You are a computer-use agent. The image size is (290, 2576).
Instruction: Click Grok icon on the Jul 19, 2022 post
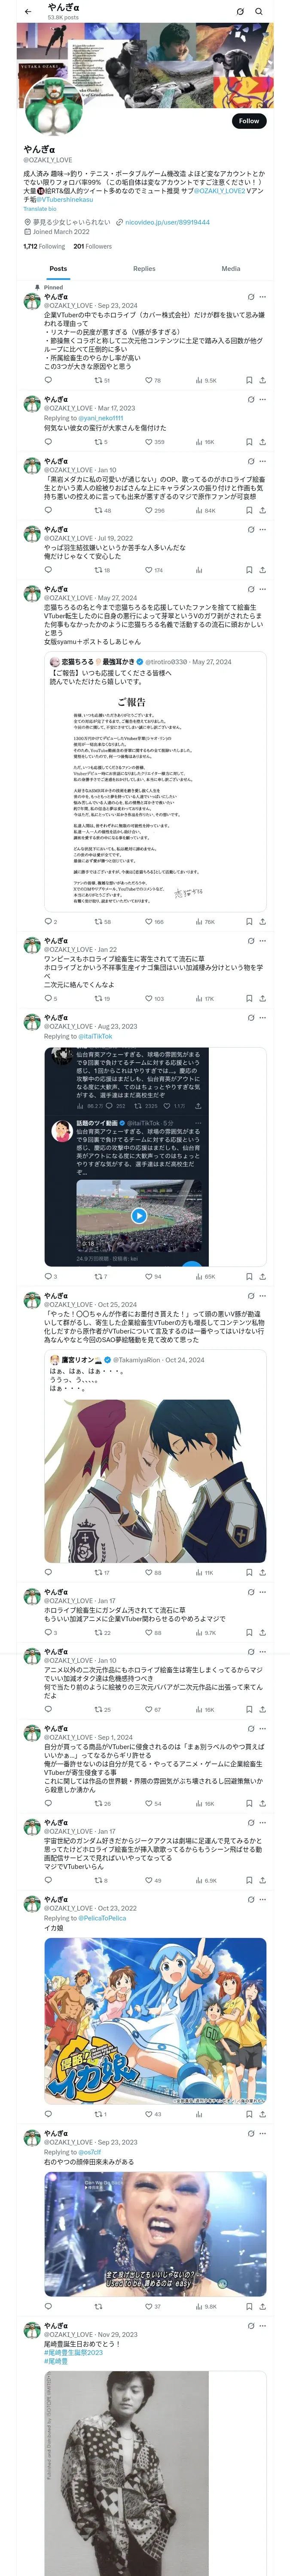pos(250,529)
